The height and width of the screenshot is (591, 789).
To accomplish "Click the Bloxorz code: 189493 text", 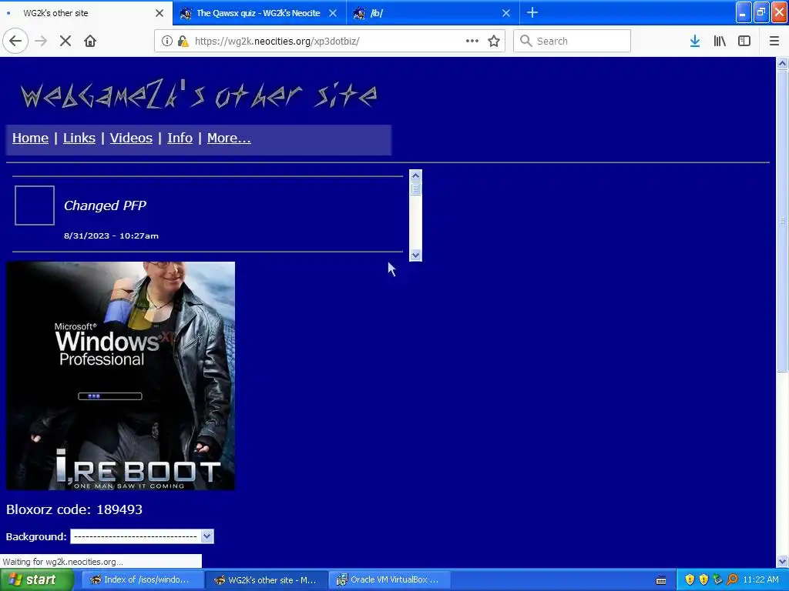I will click(x=75, y=509).
